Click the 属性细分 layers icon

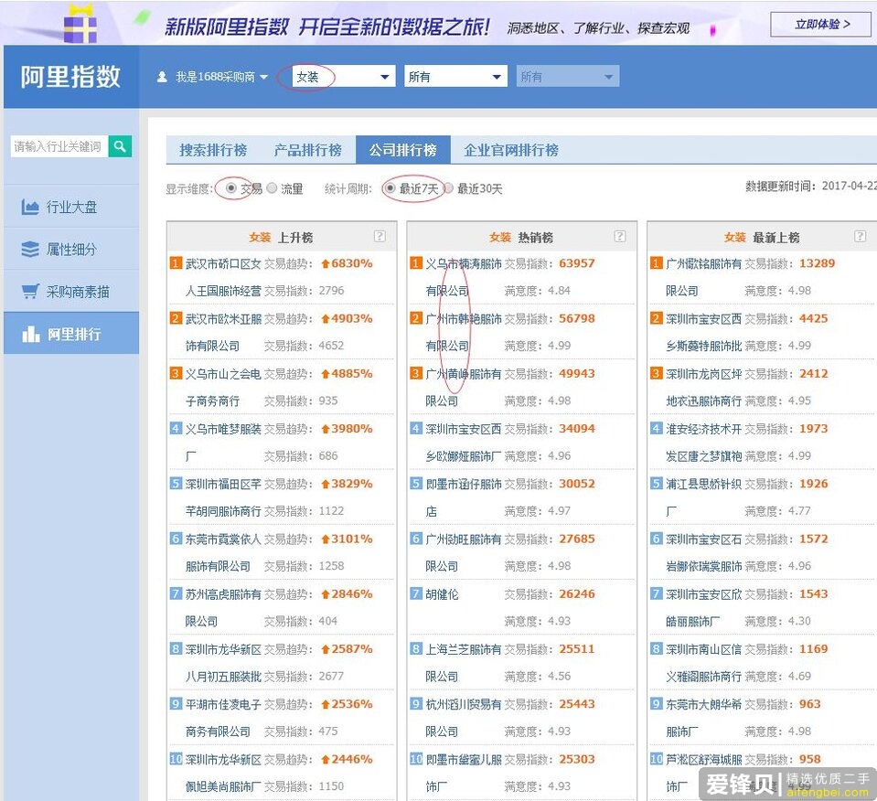click(29, 249)
